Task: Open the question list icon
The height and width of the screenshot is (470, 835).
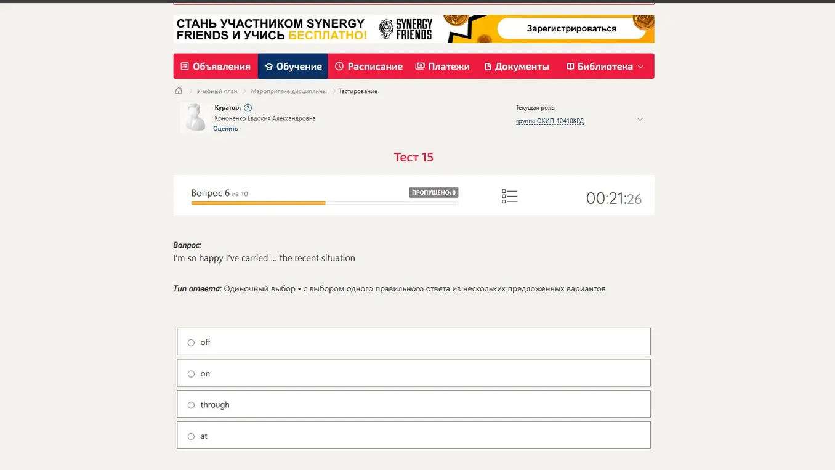Action: pyautogui.click(x=509, y=197)
